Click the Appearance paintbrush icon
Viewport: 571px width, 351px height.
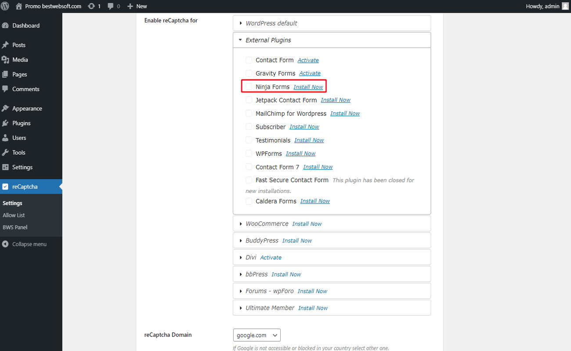click(x=5, y=108)
